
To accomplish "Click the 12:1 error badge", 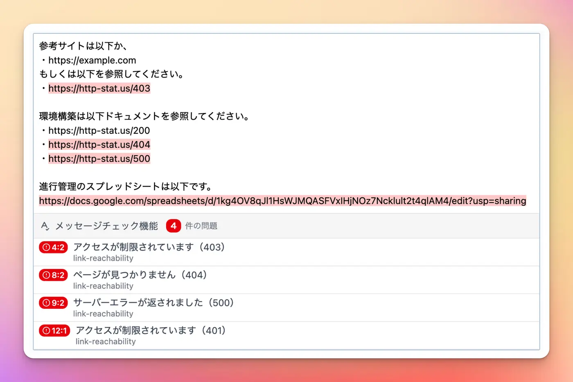I will (54, 330).
